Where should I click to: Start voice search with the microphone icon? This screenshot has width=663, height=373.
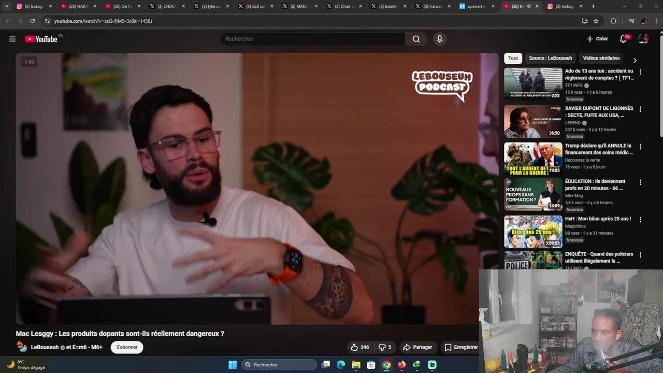440,39
